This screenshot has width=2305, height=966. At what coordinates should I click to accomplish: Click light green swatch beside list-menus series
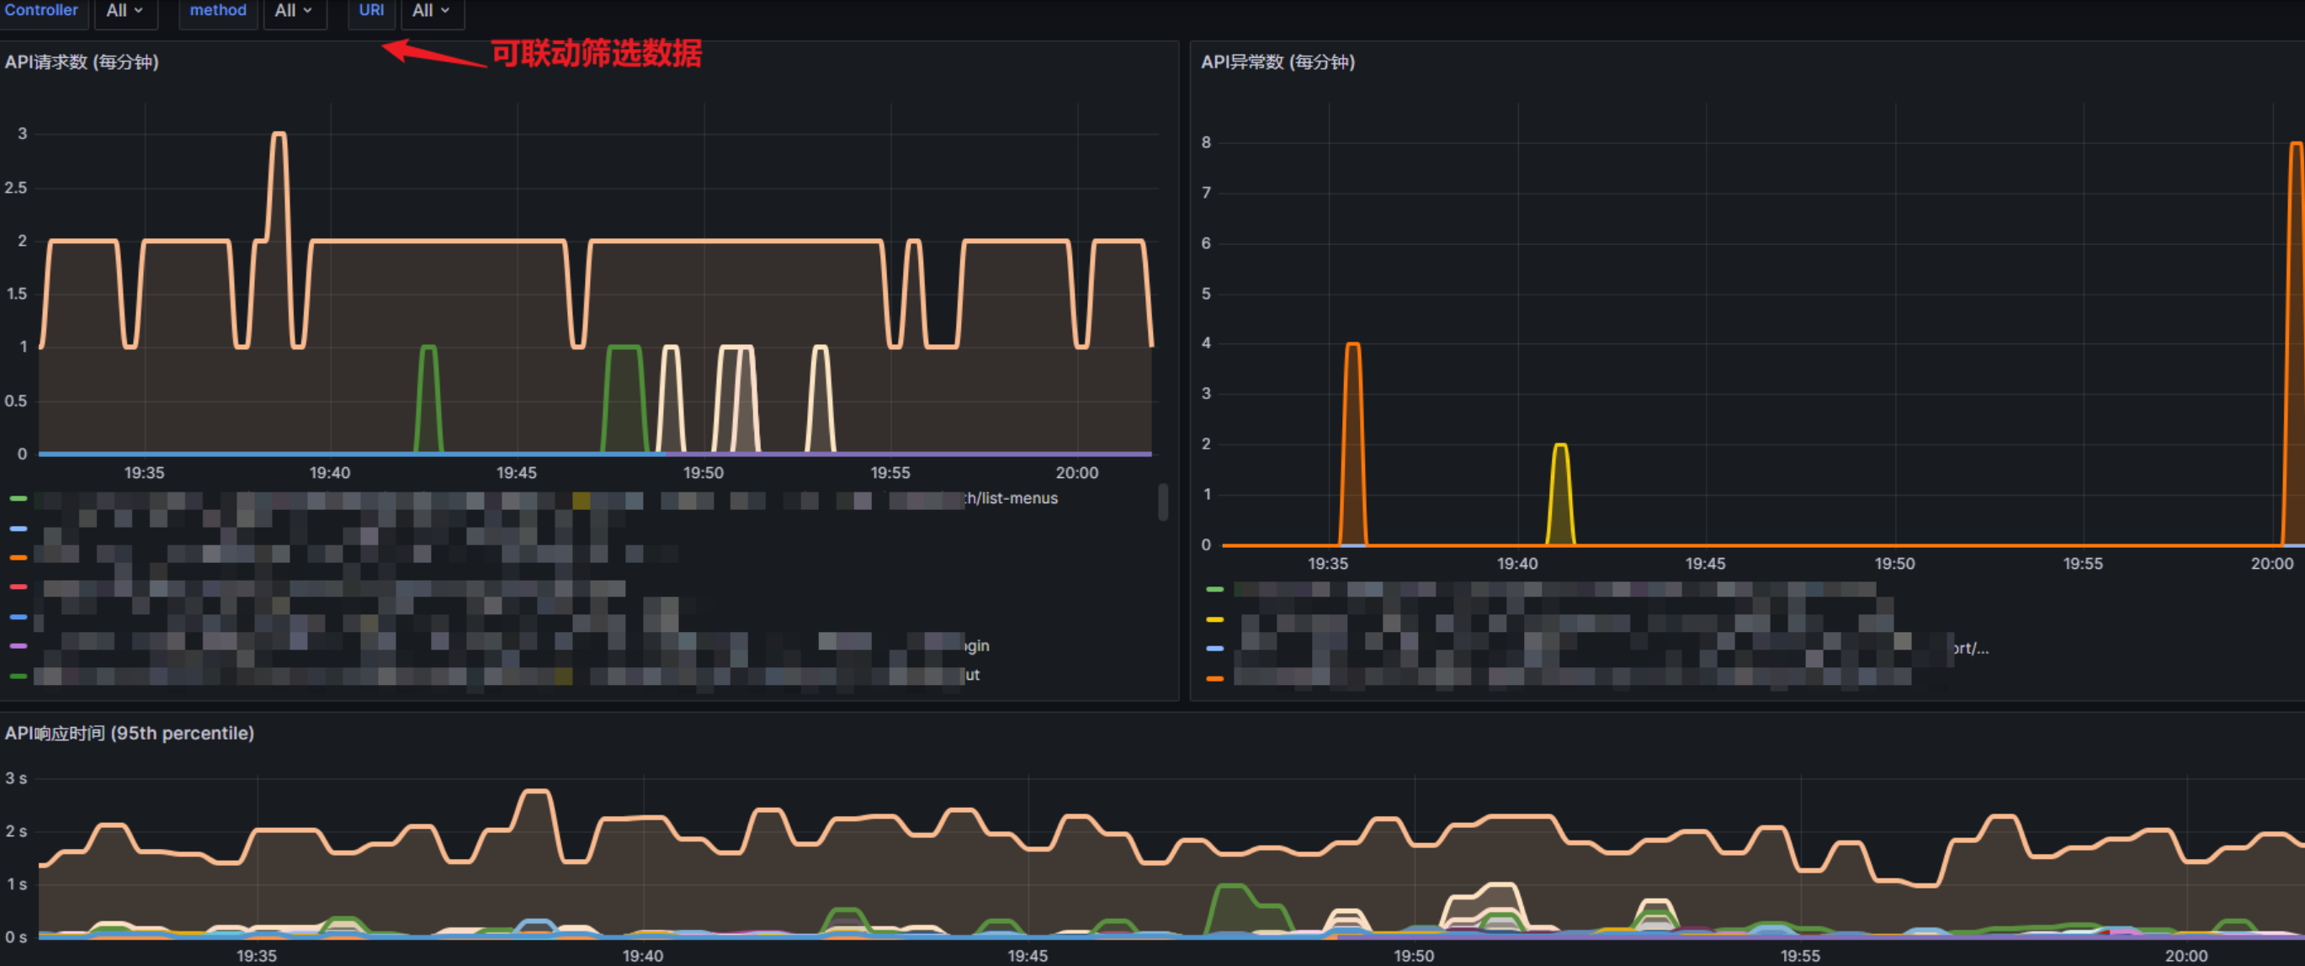tap(18, 498)
